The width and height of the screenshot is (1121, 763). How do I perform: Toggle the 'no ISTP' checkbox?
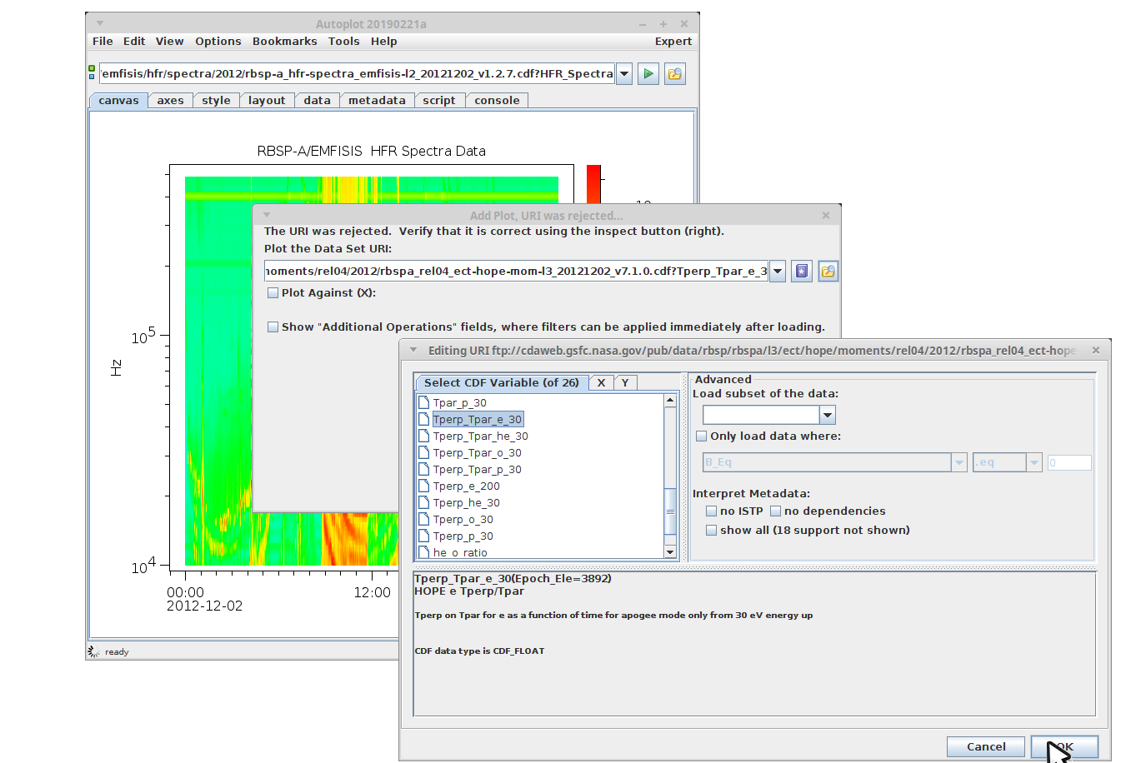tap(711, 511)
